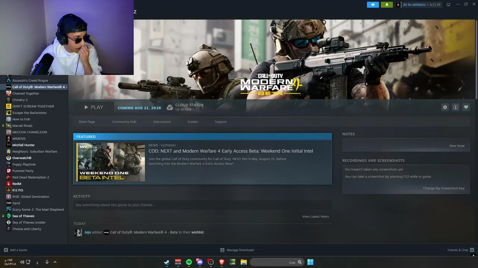The height and width of the screenshot is (268, 478).
Task: Click the Sand game icon
Action: pyautogui.click(x=9, y=203)
